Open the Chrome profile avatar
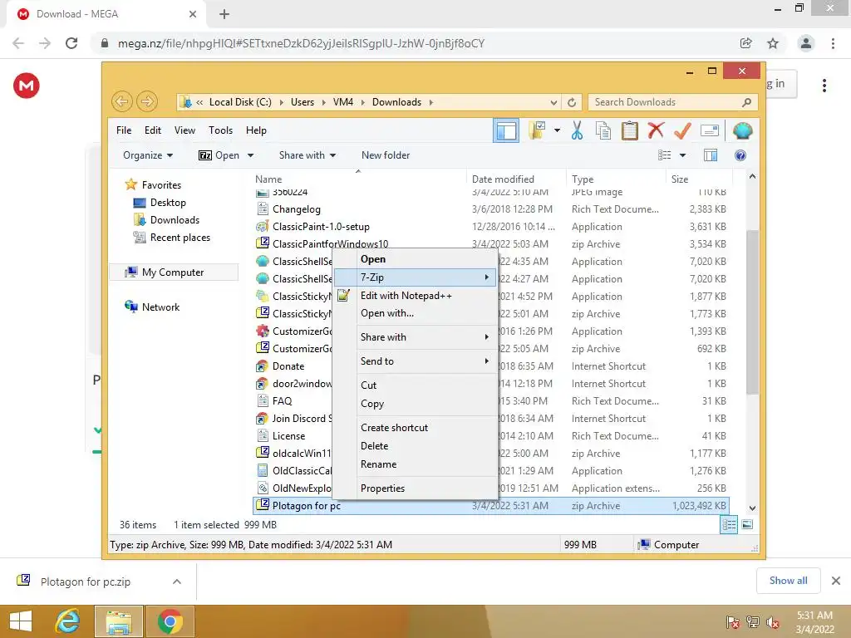The height and width of the screenshot is (638, 851). coord(806,43)
